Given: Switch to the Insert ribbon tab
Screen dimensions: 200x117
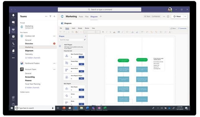Looking at the screenshot, I should (x=73, y=28).
